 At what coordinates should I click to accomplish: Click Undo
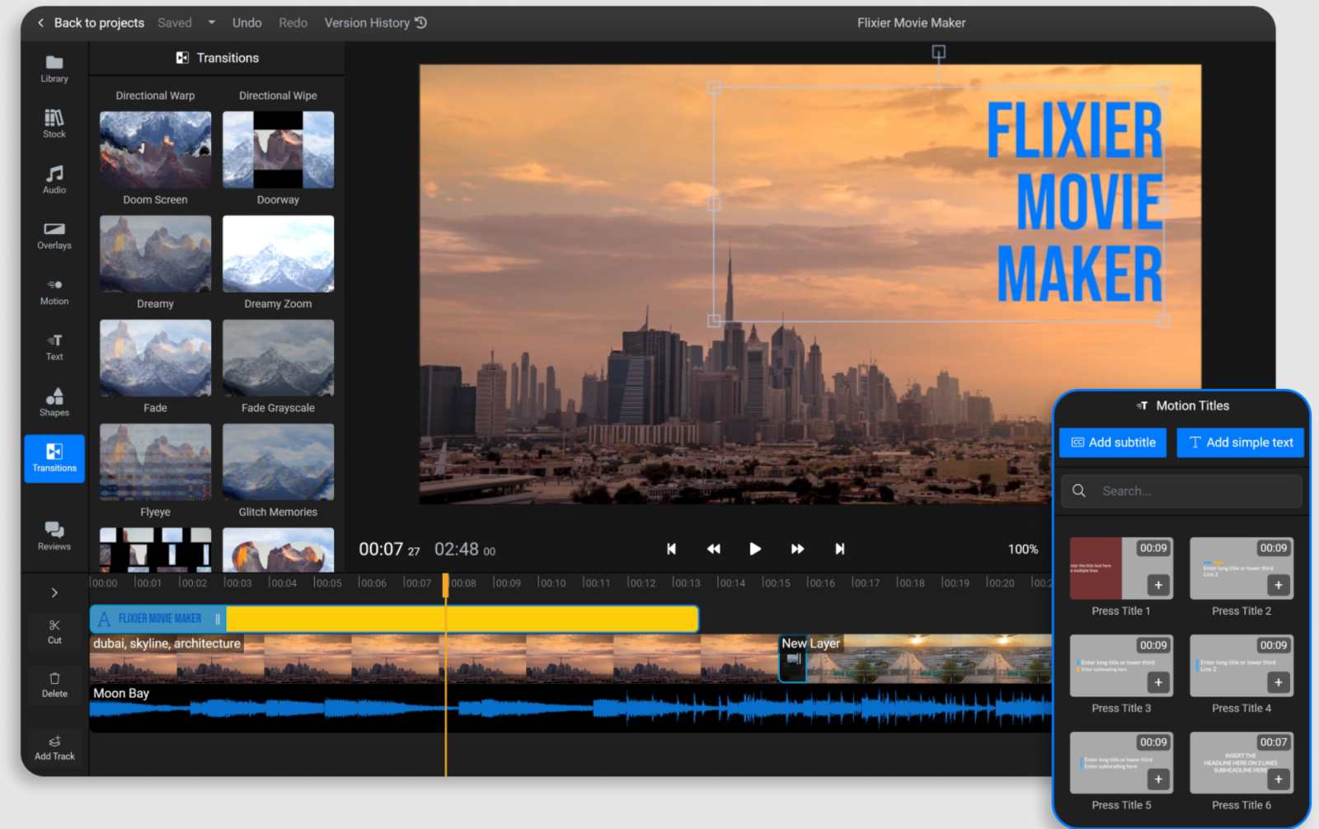(x=246, y=23)
